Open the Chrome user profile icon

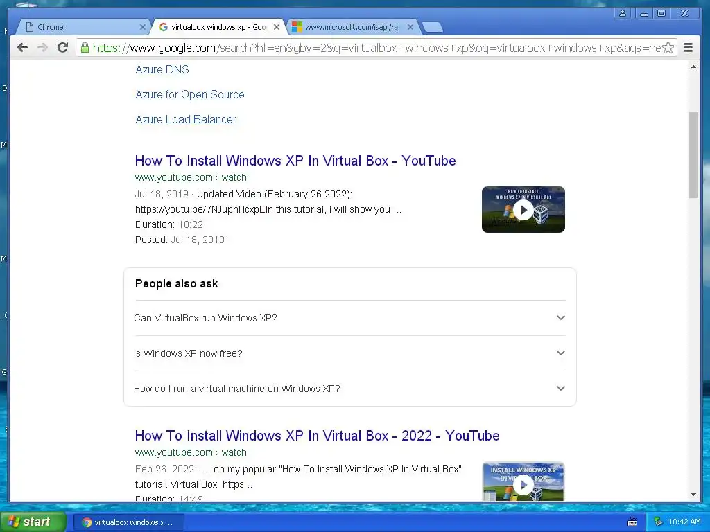point(623,14)
